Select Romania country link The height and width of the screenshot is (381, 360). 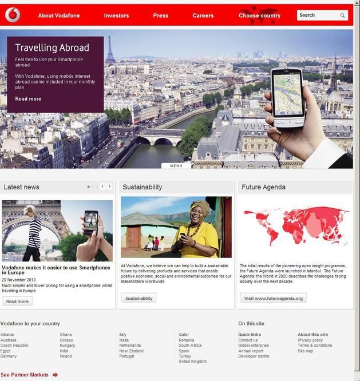pos(187,340)
